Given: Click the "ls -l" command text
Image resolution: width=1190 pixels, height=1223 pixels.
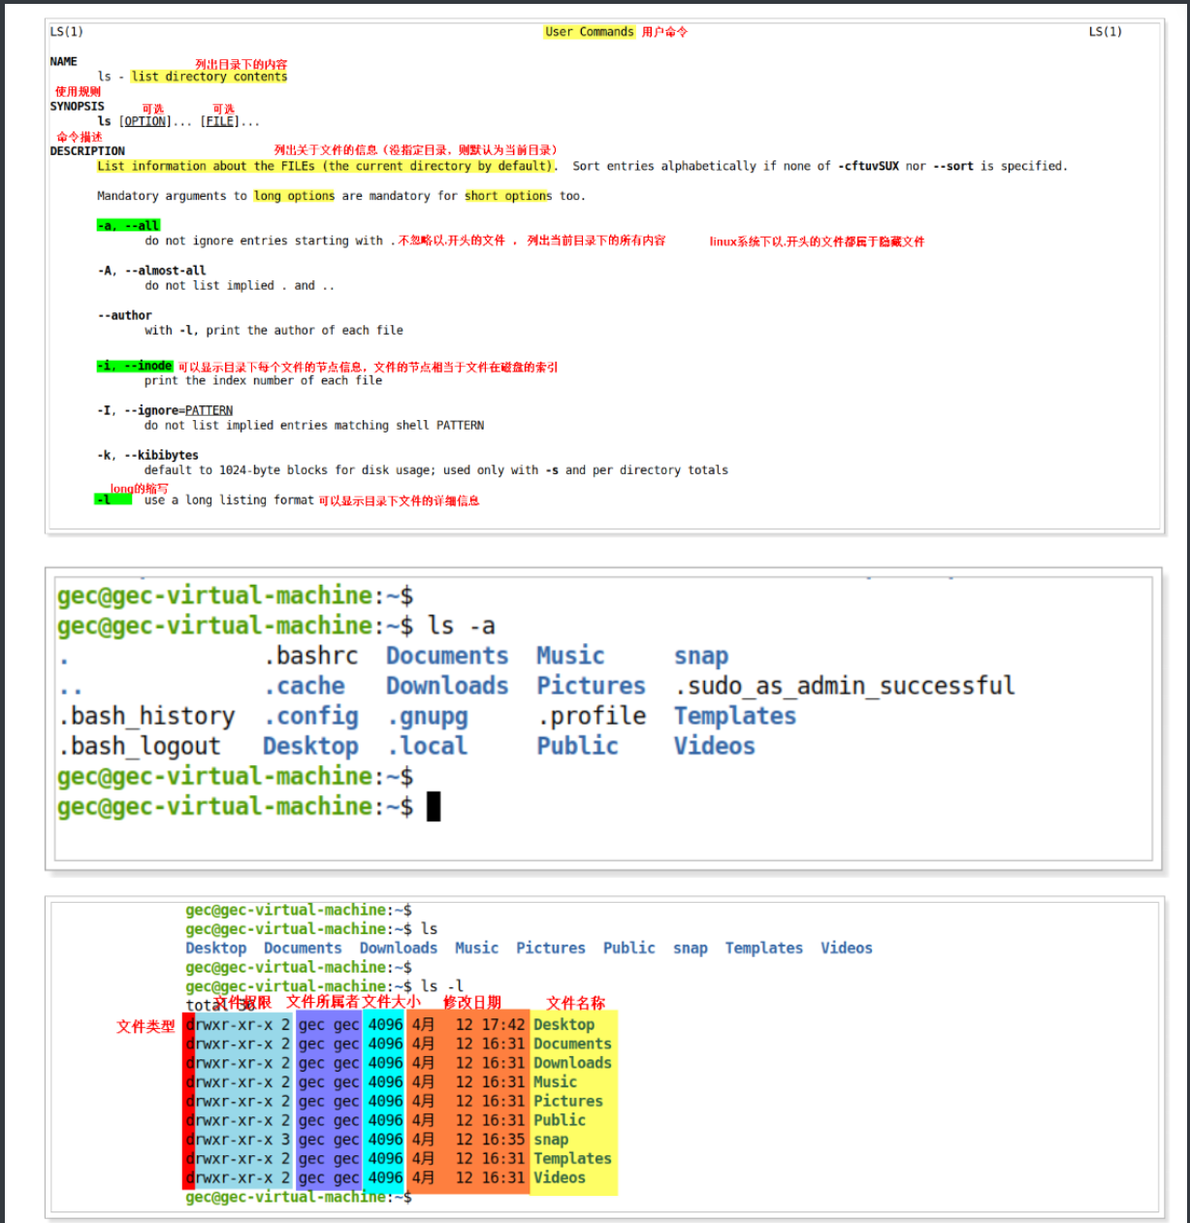Looking at the screenshot, I should [x=442, y=986].
